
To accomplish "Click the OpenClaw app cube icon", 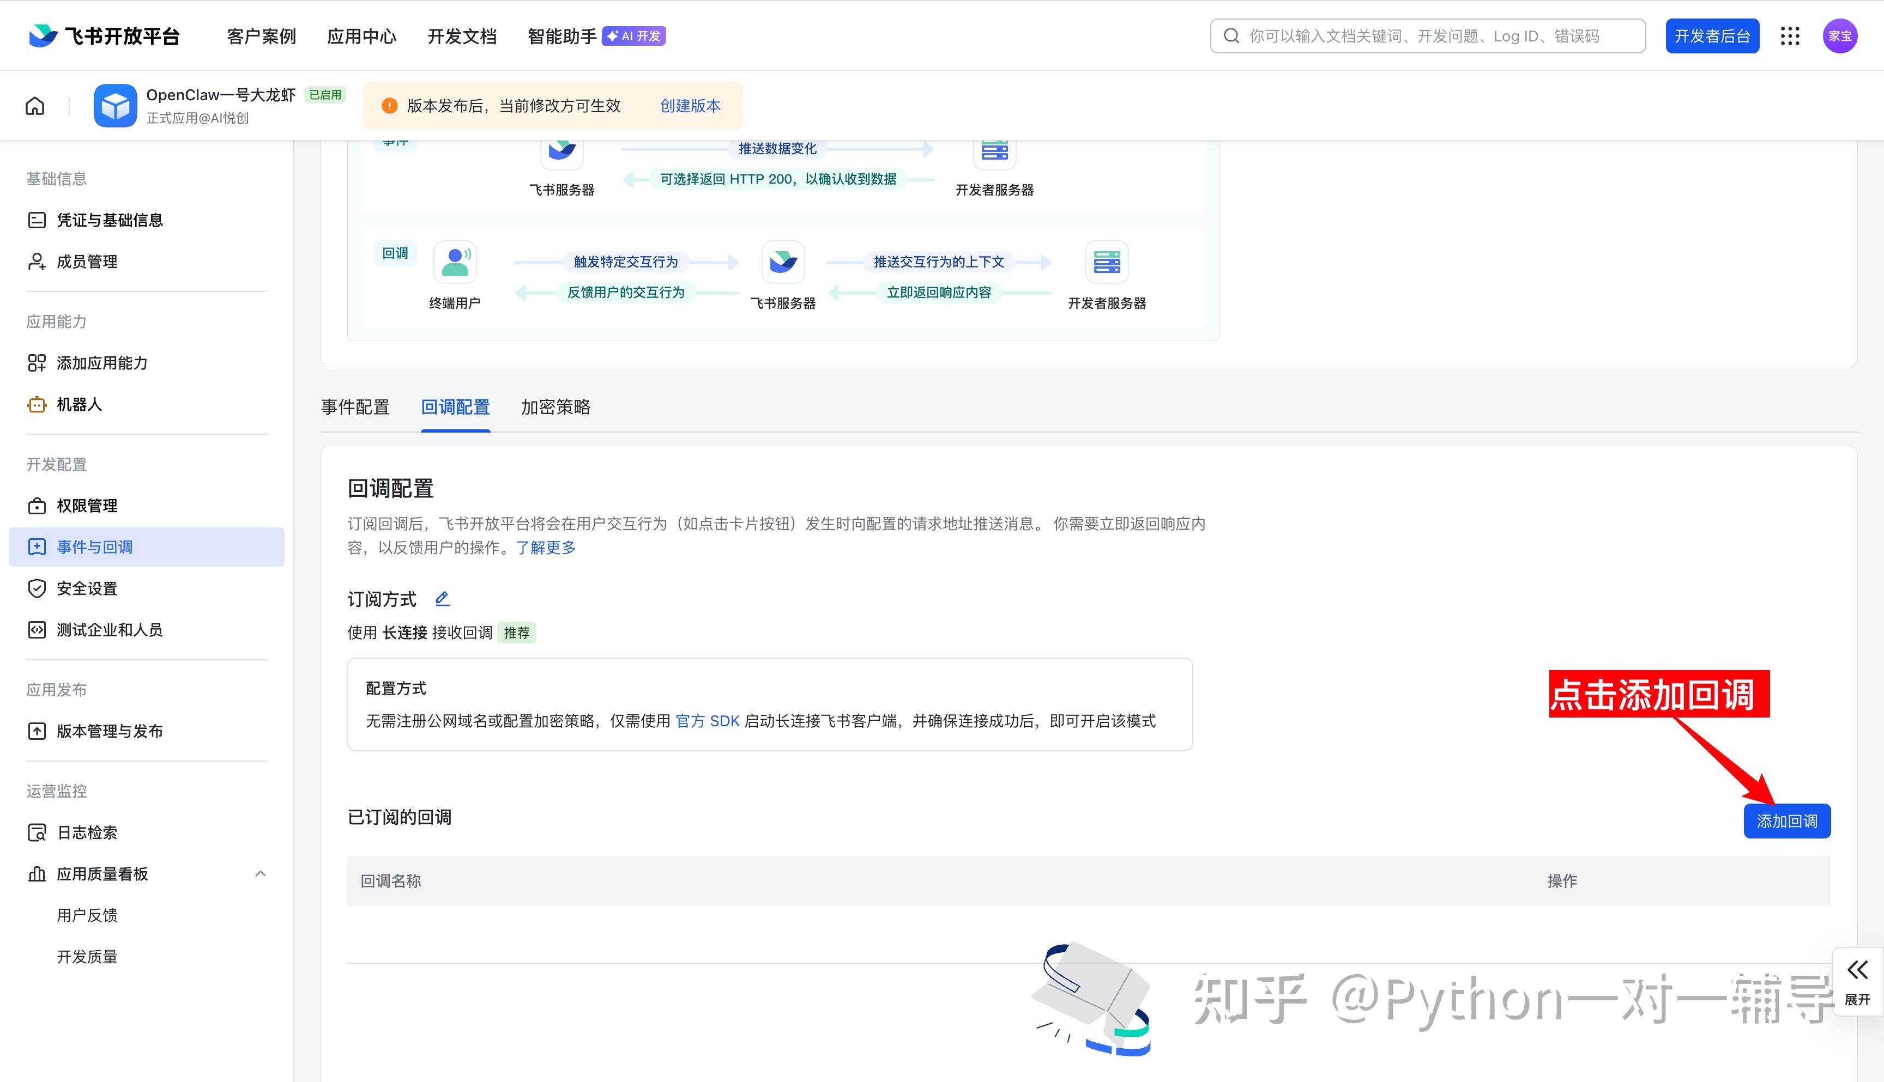I will point(115,106).
